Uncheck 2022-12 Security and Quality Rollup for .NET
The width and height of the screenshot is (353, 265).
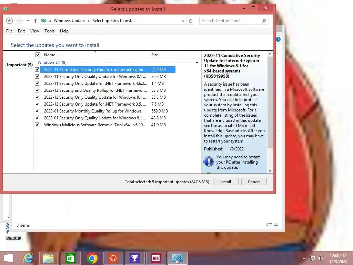[x=37, y=90]
